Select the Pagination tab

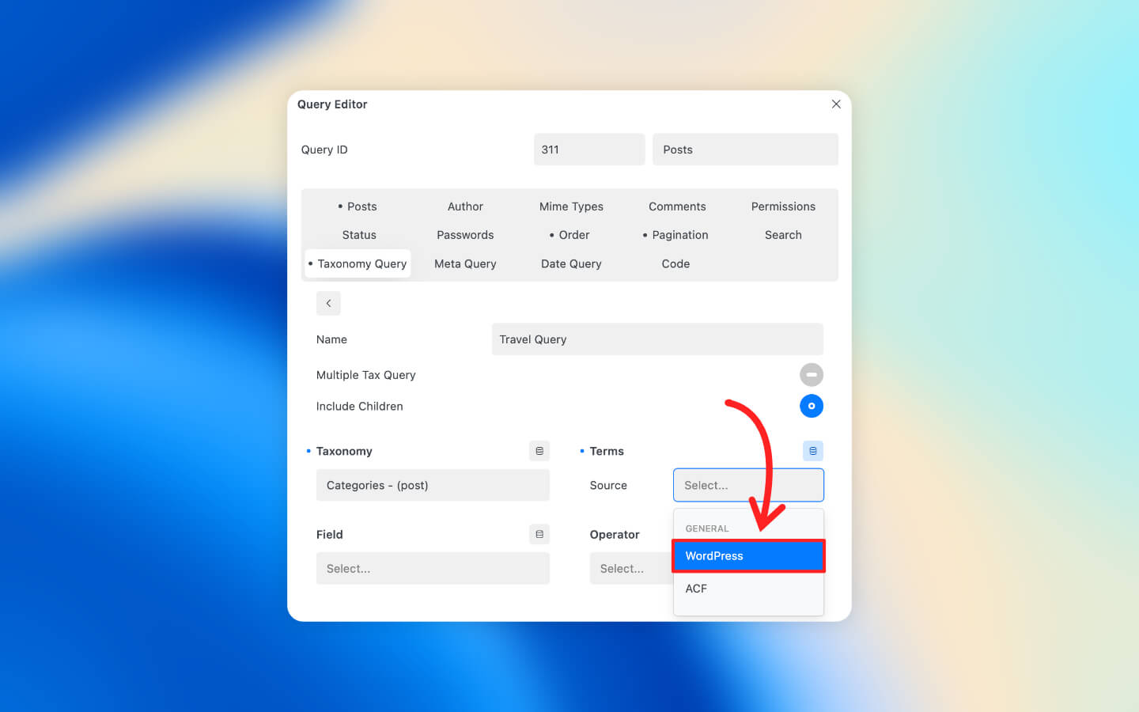pos(679,235)
